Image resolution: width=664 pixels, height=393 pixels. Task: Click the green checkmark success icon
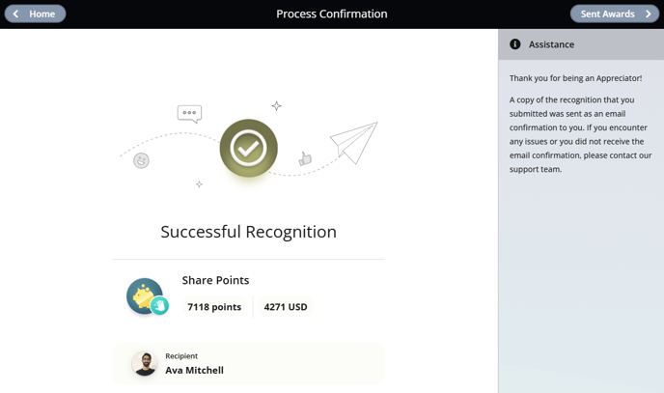249,148
